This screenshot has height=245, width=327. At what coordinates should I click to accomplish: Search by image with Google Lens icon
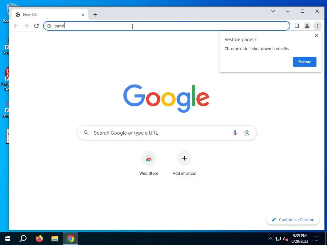pyautogui.click(x=247, y=133)
